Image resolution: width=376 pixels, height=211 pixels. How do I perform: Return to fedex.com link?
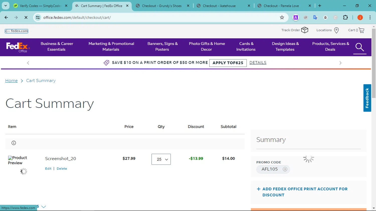point(17,31)
